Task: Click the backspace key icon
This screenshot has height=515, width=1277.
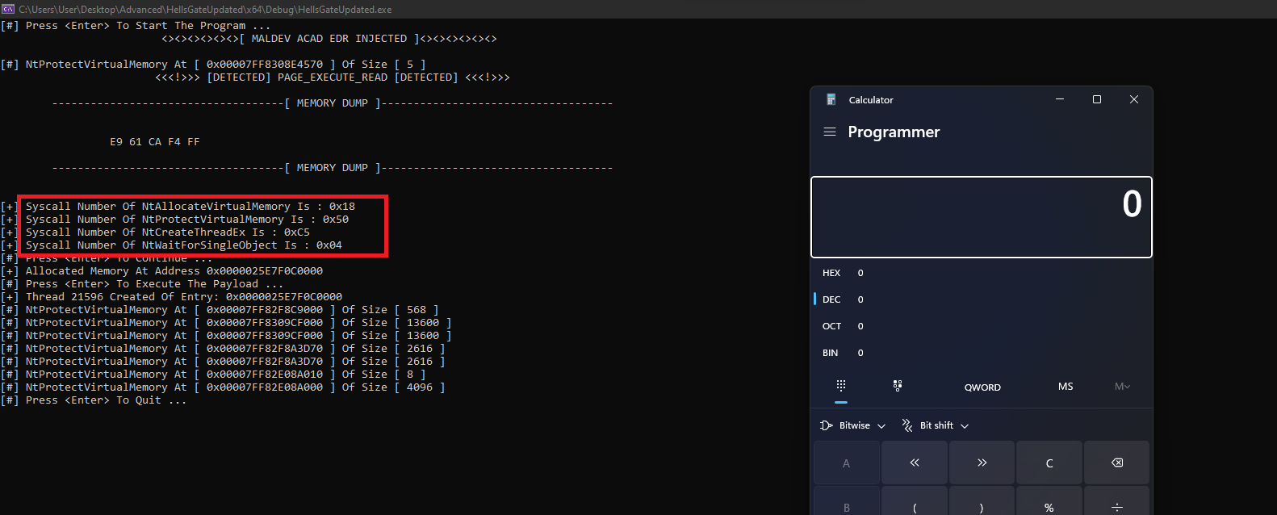Action: click(1117, 463)
